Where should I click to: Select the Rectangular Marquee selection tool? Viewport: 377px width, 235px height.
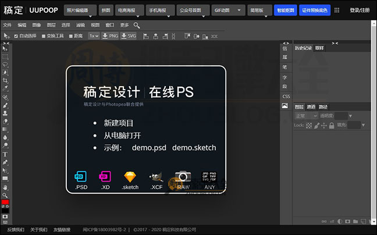click(x=5, y=56)
